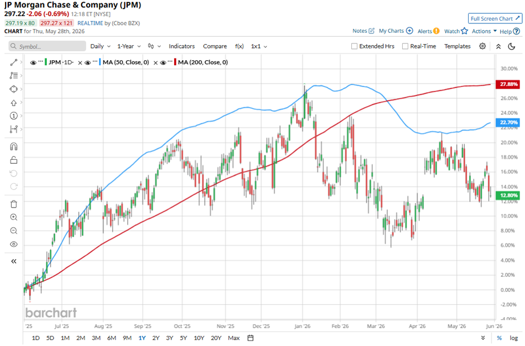Screen dimensions: 525x346
Task: Collapse the left drawing toolbar
Action: pos(14,261)
